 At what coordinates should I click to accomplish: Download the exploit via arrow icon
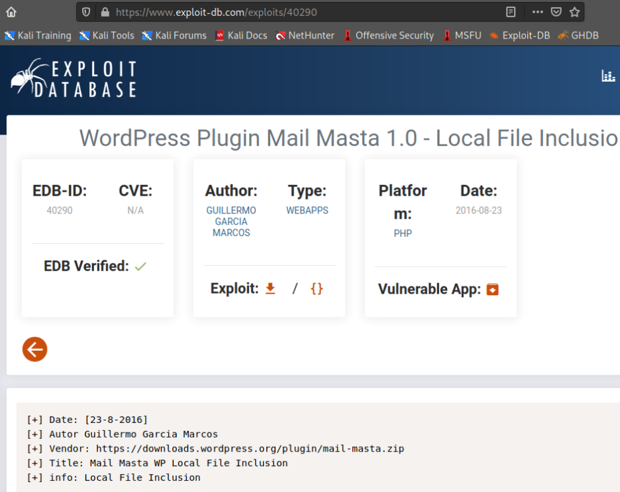click(270, 288)
